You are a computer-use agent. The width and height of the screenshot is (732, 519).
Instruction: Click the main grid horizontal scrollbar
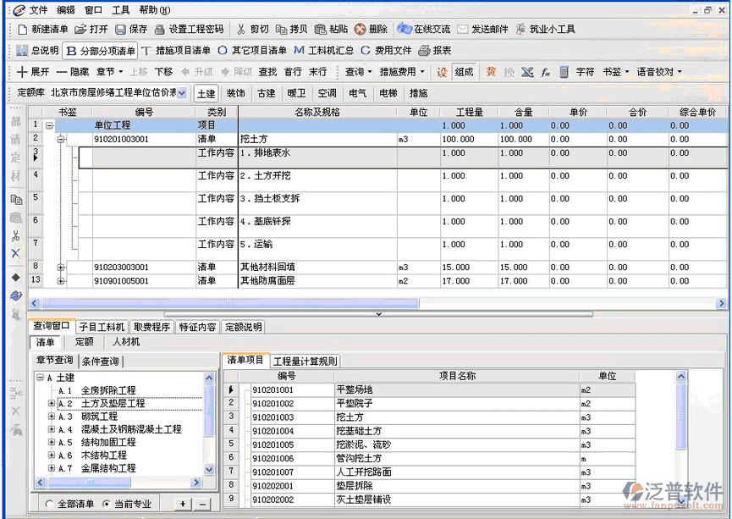(x=338, y=302)
